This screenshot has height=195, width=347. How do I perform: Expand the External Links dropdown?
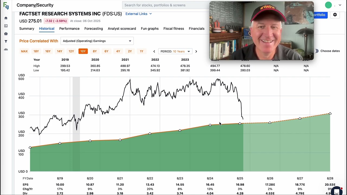(x=139, y=14)
